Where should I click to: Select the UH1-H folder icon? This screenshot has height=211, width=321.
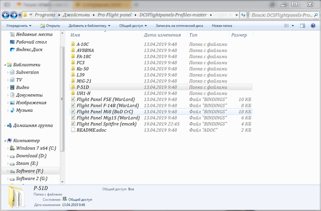[x=73, y=93]
